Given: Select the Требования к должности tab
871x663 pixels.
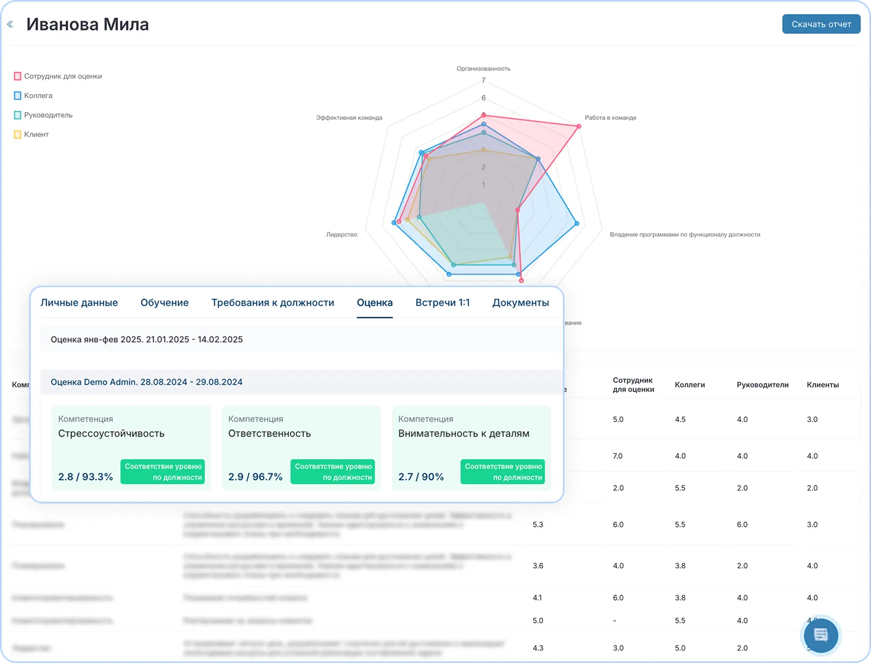Looking at the screenshot, I should [273, 303].
